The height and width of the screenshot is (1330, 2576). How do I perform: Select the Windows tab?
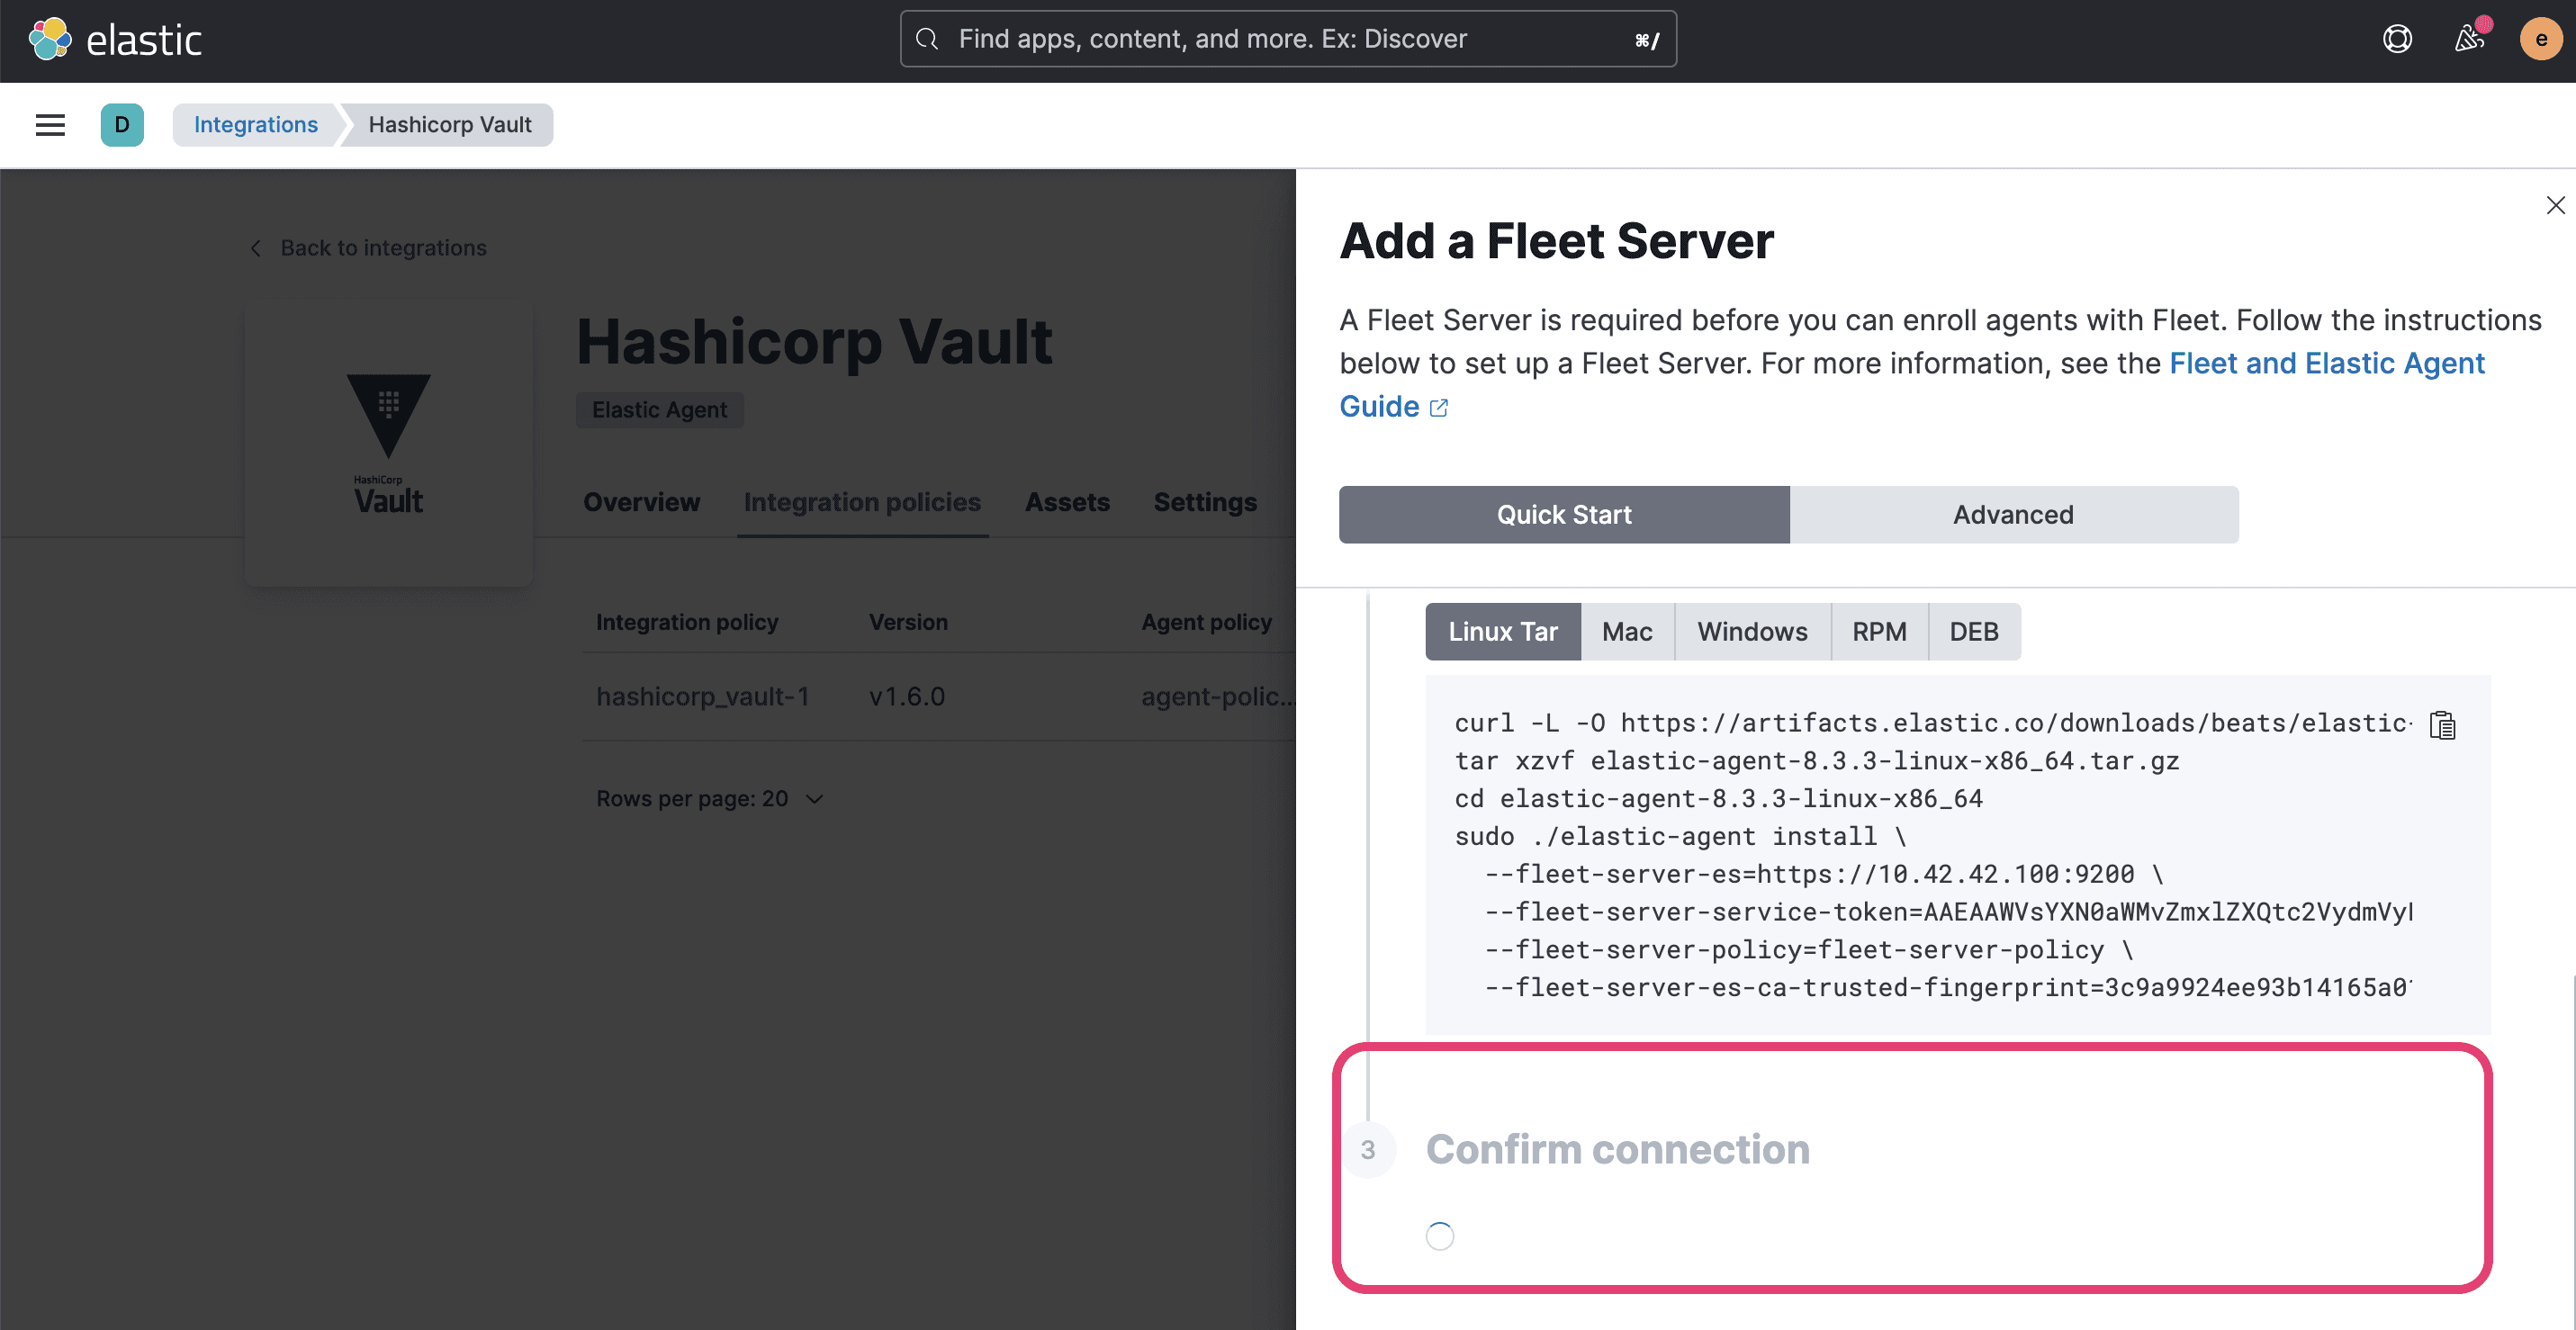pos(1752,631)
